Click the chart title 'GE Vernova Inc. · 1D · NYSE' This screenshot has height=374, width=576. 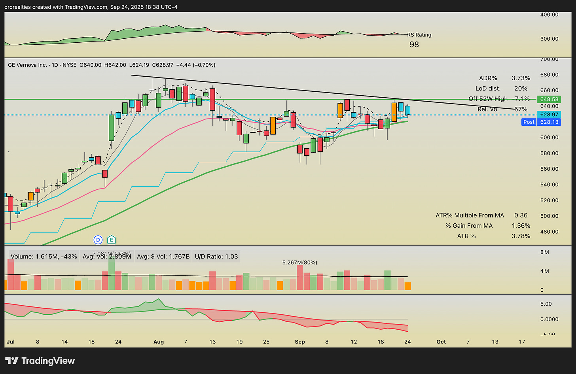point(42,65)
